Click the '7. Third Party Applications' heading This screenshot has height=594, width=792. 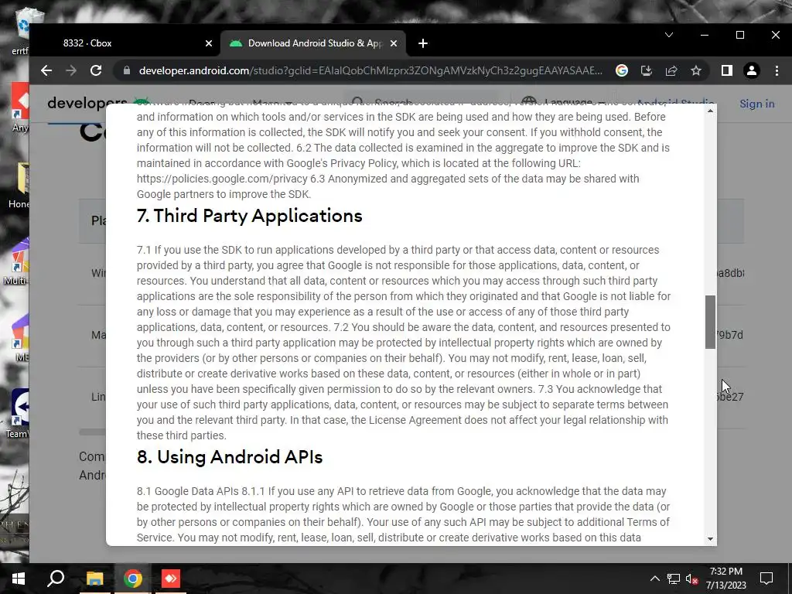[x=250, y=216]
